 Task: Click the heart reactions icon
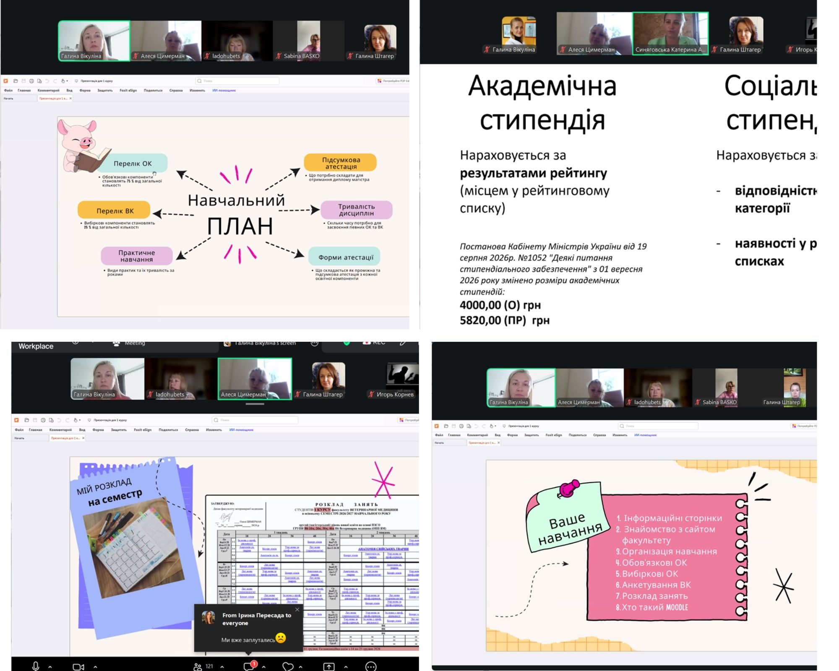[288, 666]
